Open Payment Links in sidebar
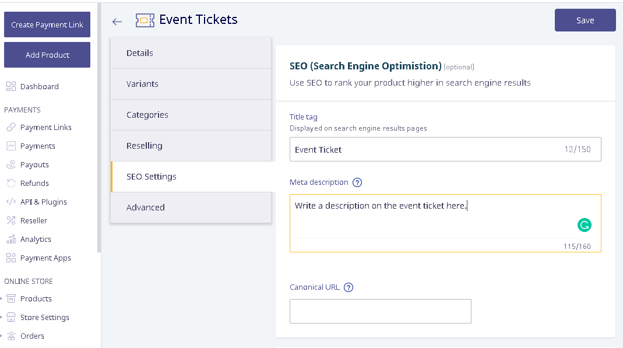Screen dimensions: 623x348 (x=39, y=128)
